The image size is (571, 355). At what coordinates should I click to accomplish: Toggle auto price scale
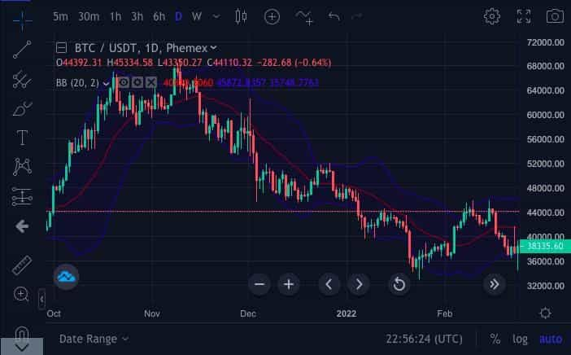(x=551, y=339)
